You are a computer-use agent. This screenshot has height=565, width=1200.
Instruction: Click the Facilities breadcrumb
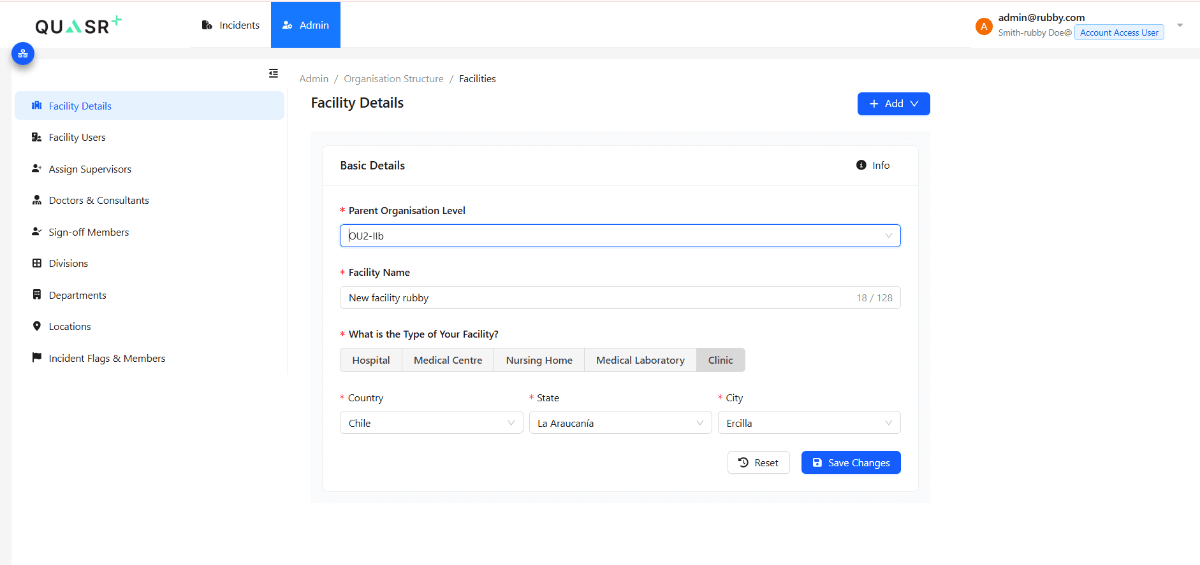(477, 78)
